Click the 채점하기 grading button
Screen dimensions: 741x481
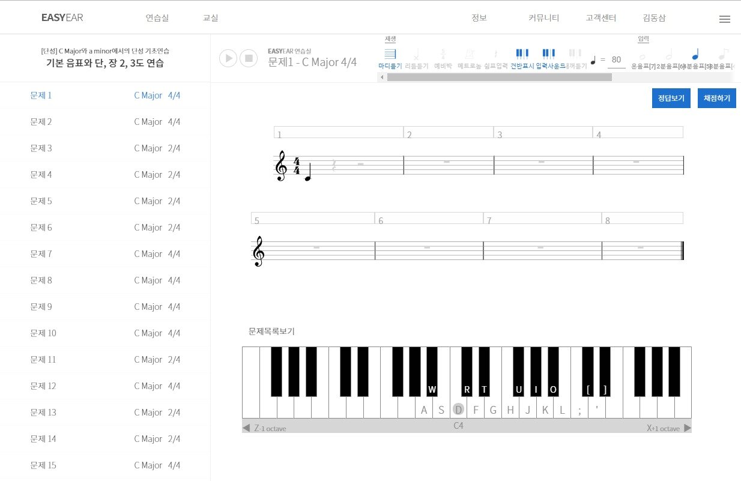716,98
